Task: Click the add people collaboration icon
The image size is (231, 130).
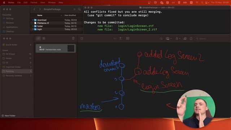Action: coord(185,39)
